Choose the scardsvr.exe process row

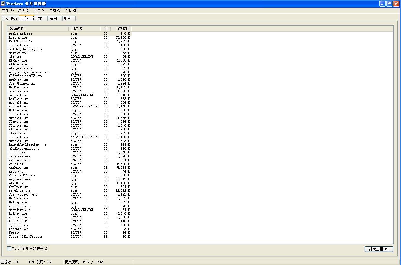[69, 210]
